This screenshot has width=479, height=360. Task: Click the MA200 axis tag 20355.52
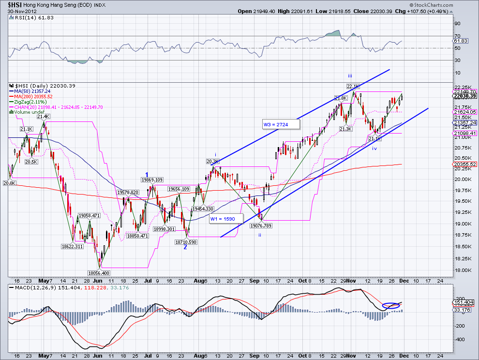coord(465,164)
